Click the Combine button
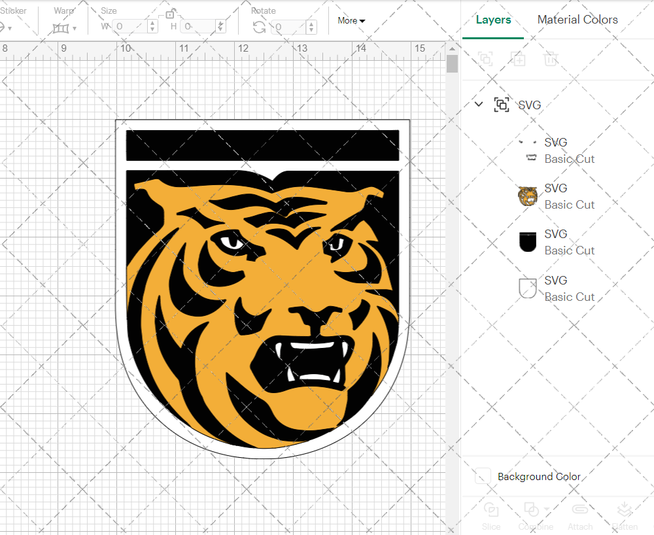 tap(536, 516)
